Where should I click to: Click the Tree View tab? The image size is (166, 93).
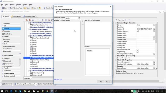(x=27, y=79)
